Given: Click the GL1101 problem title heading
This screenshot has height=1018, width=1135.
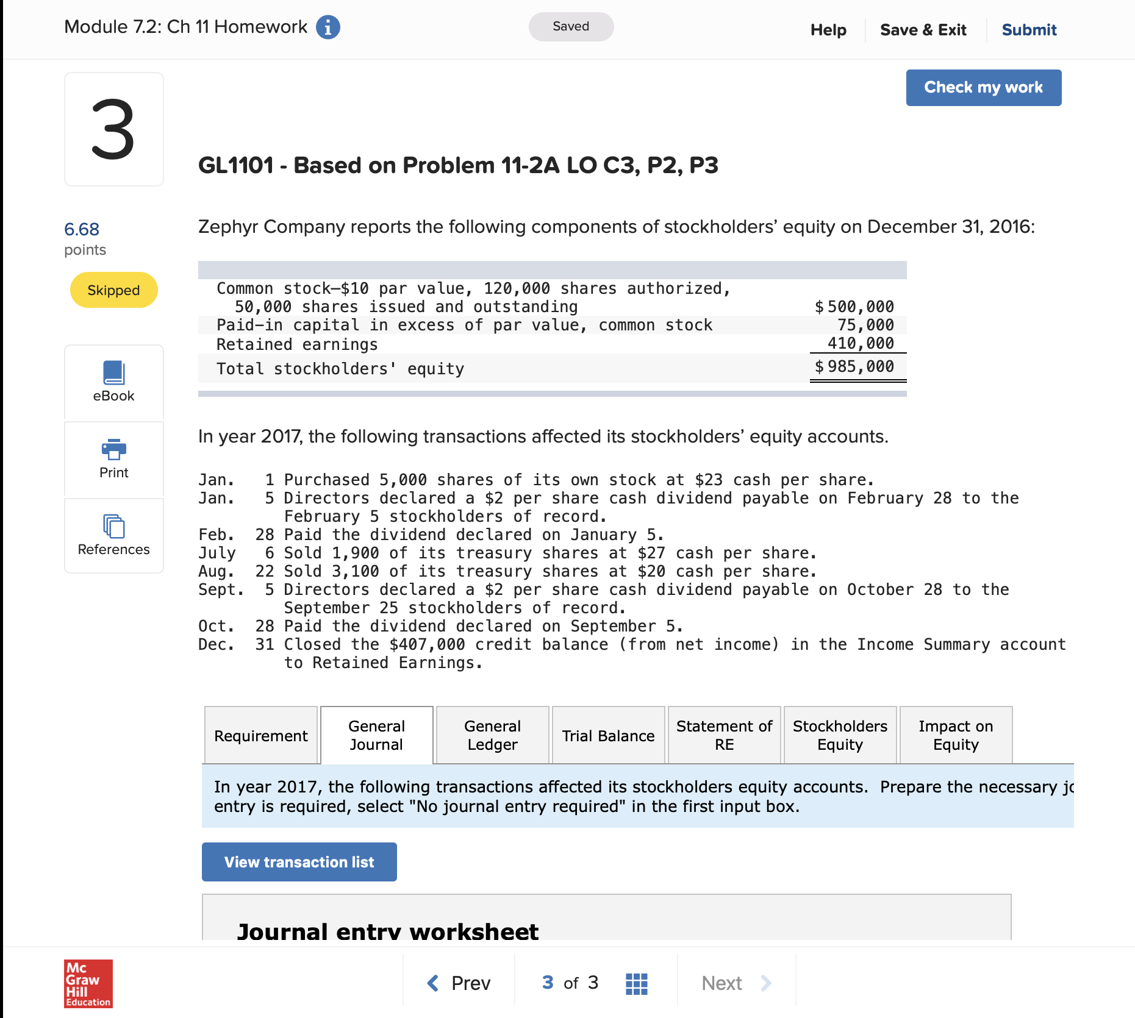Looking at the screenshot, I should pyautogui.click(x=459, y=165).
